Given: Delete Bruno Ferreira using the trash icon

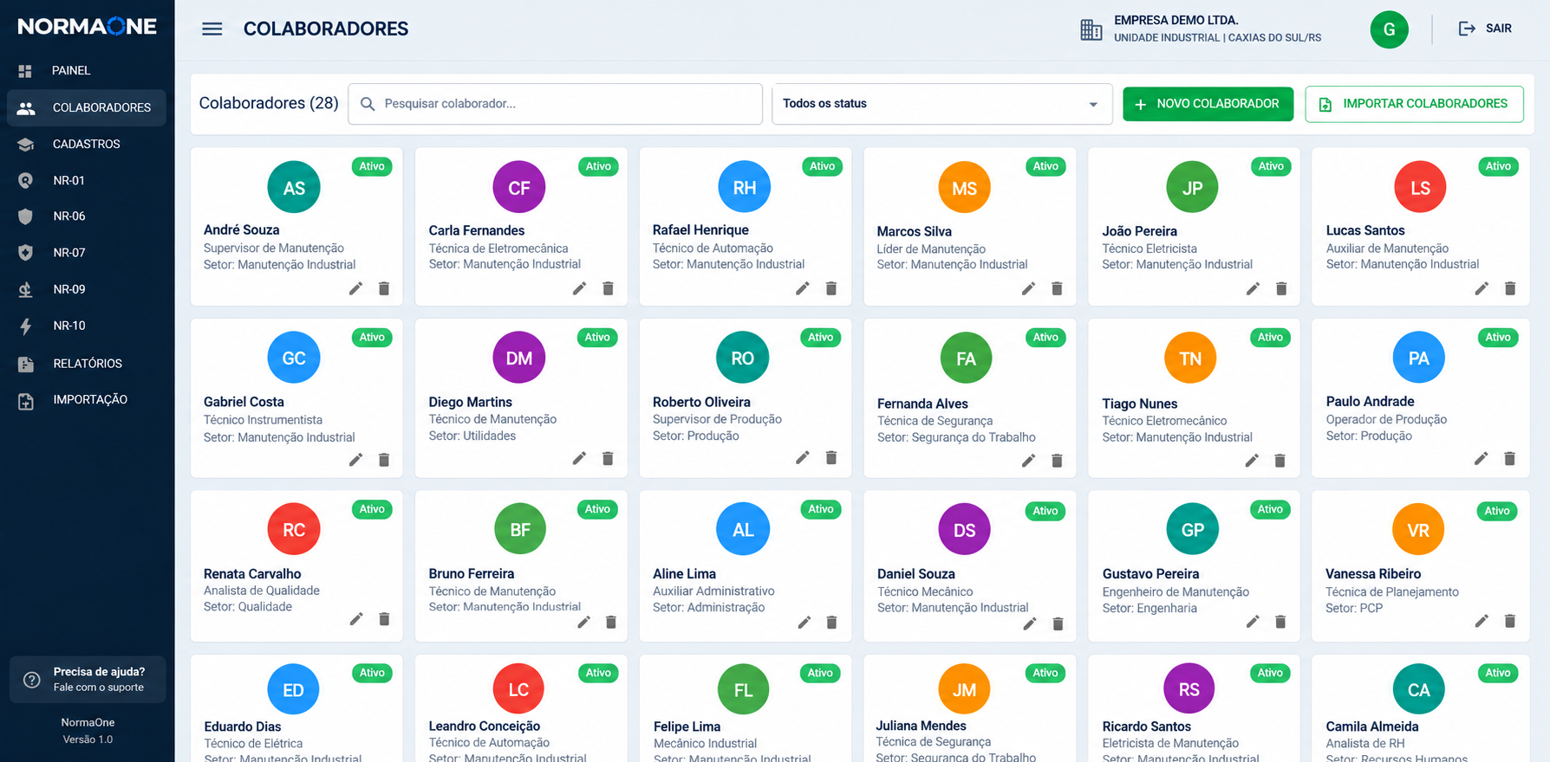Looking at the screenshot, I should click(611, 622).
